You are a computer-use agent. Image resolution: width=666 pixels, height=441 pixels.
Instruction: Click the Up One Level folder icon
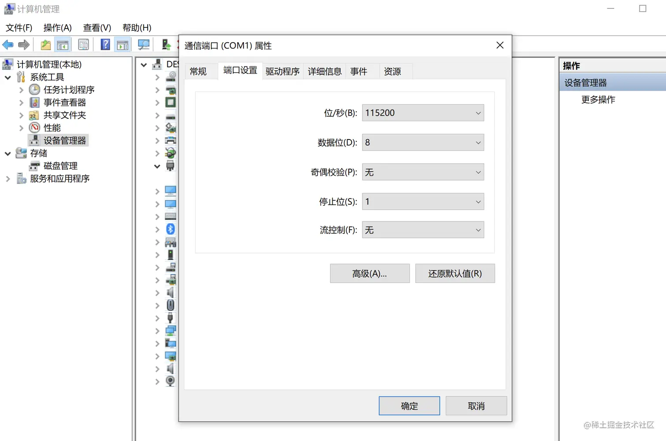click(x=45, y=44)
